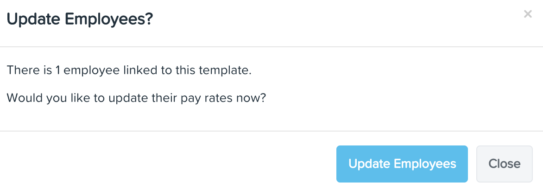Click the "Would you like to update" question
The height and width of the screenshot is (189, 543).
(137, 98)
